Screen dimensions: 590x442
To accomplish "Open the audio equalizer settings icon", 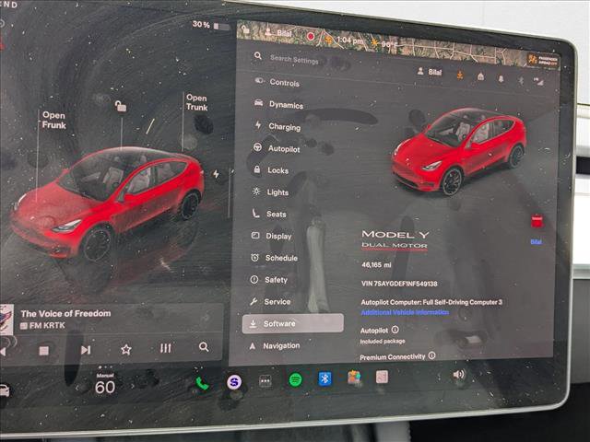I will (x=166, y=348).
